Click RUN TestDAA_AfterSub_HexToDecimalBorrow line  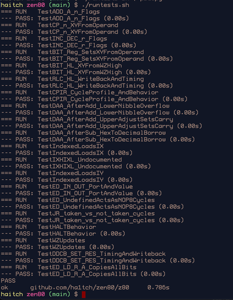(83, 132)
